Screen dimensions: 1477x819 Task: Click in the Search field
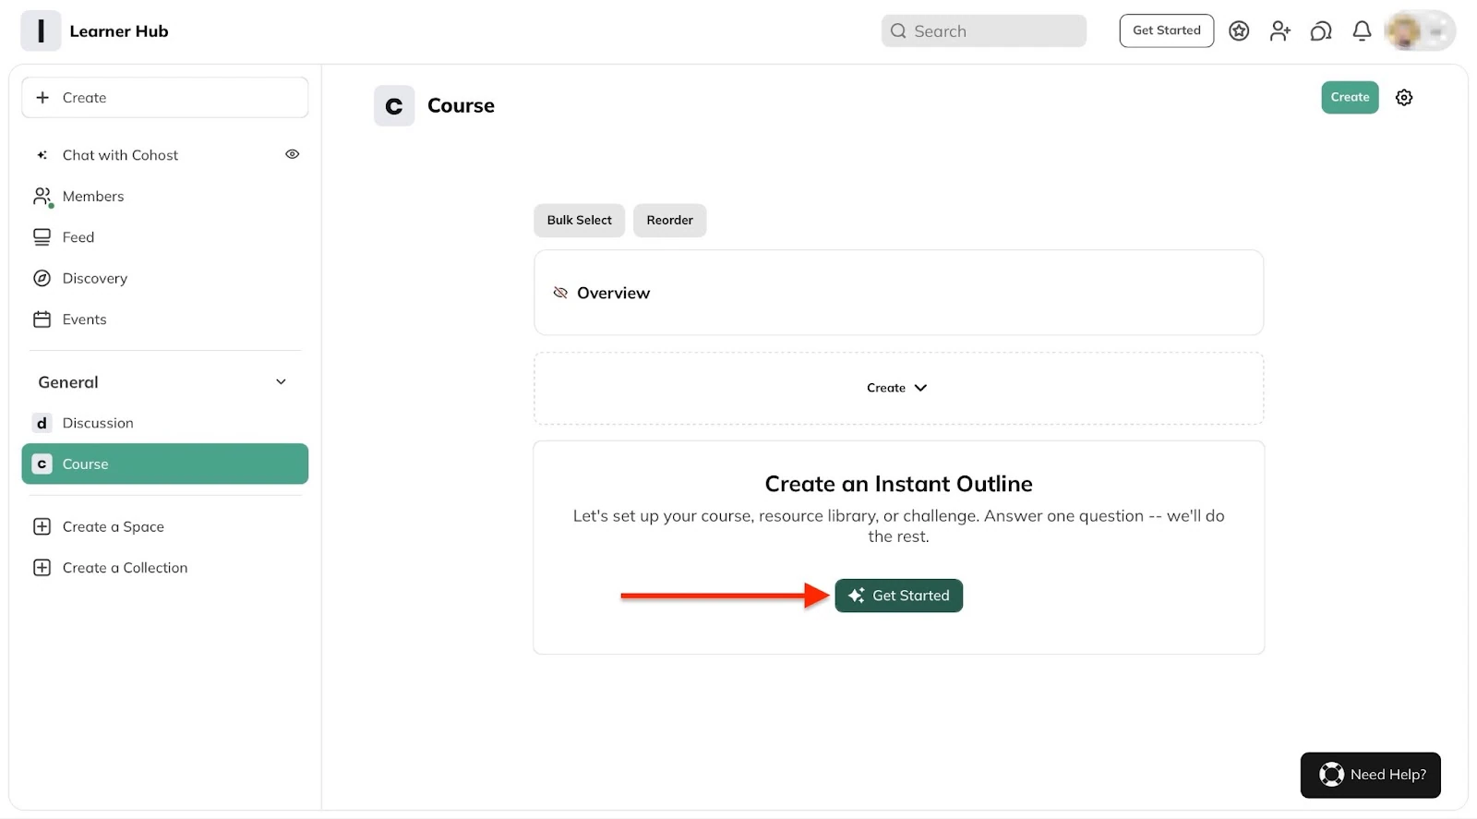pyautogui.click(x=984, y=30)
